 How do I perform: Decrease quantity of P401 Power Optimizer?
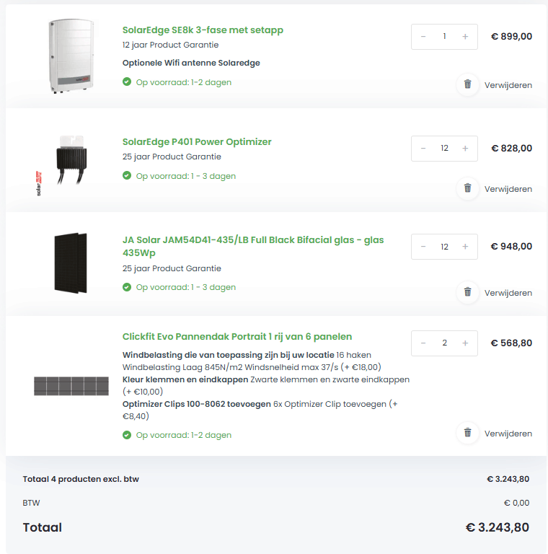[423, 149]
